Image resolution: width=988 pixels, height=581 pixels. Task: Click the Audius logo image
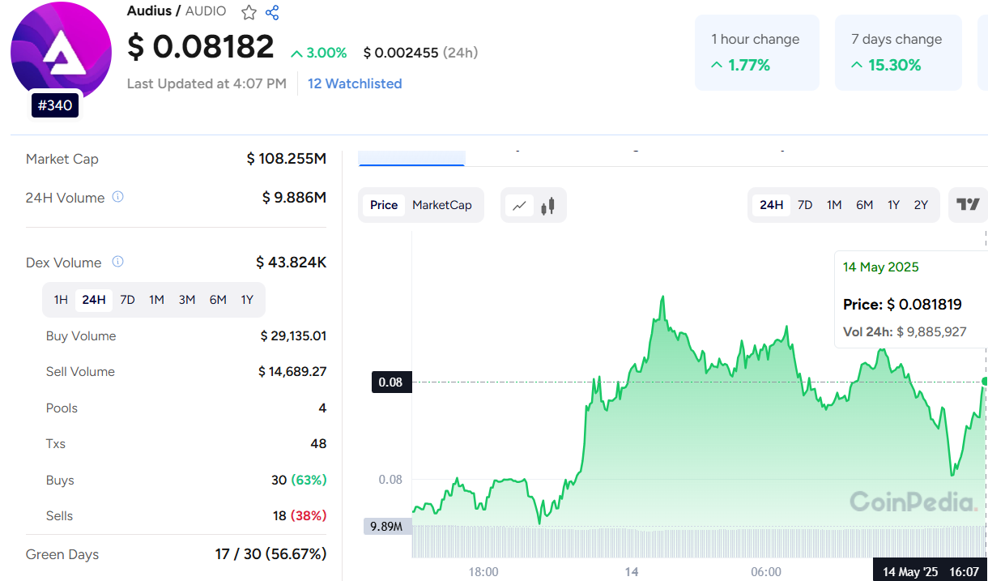(x=61, y=50)
